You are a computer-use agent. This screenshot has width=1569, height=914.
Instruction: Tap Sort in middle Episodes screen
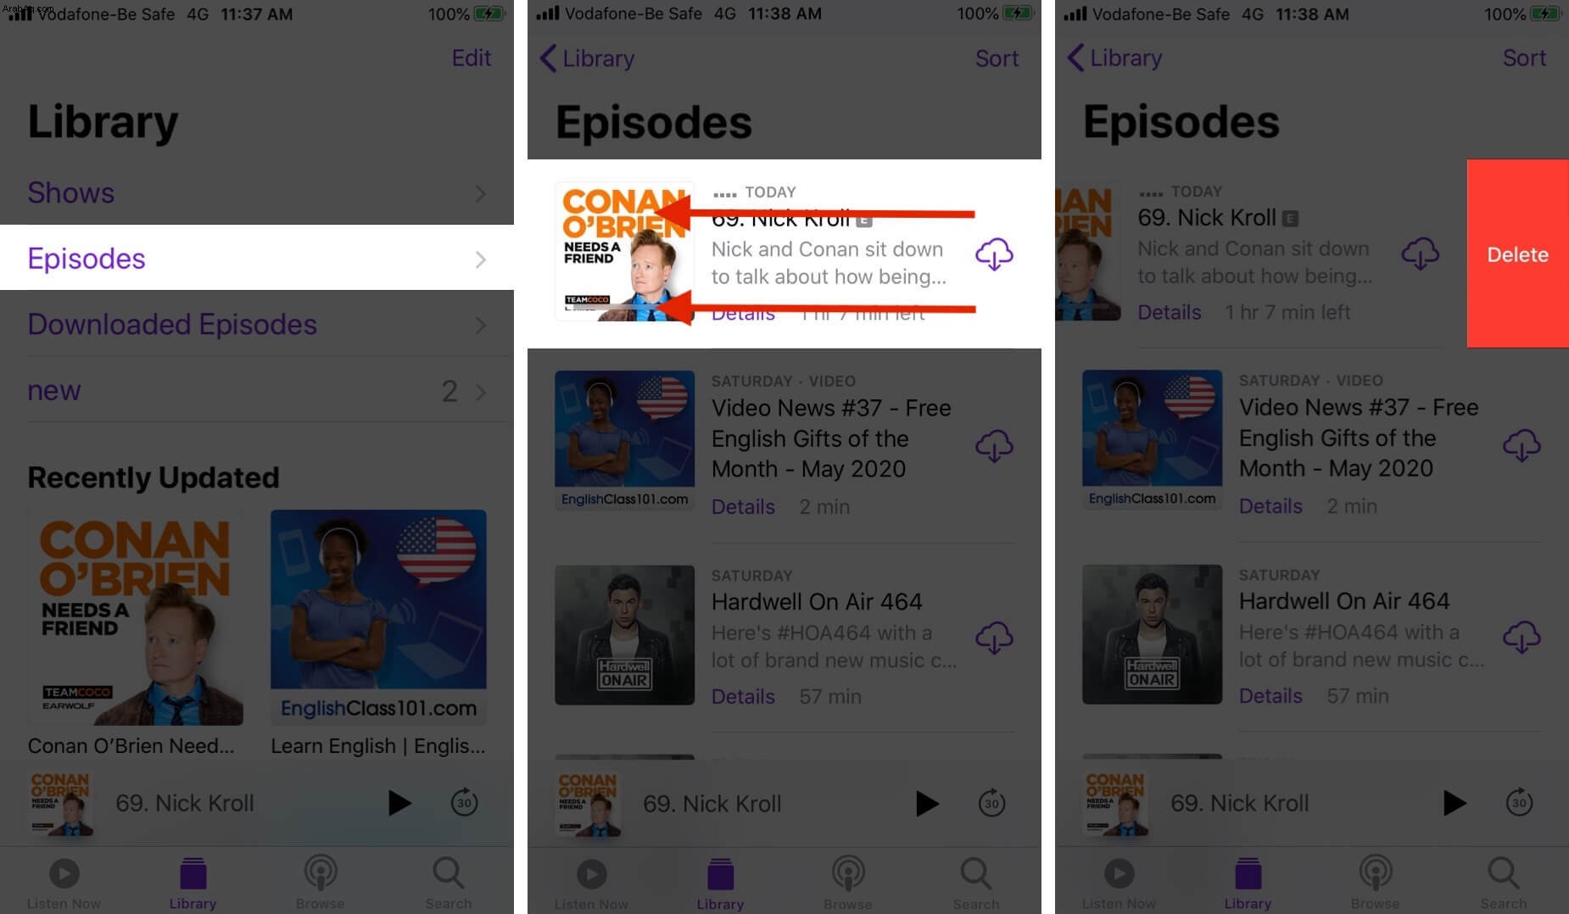[x=997, y=59]
